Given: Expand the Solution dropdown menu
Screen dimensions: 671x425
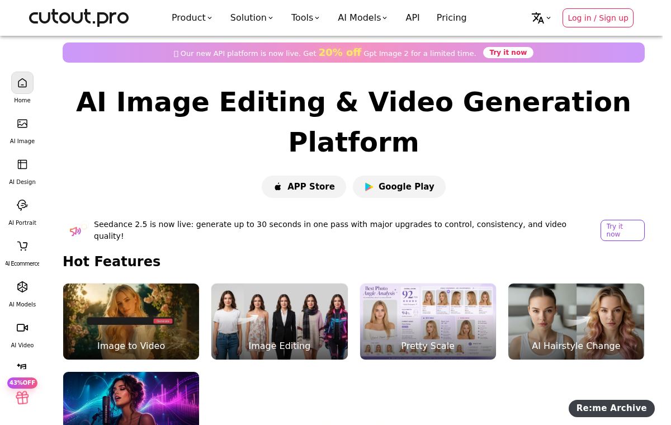Looking at the screenshot, I should [x=252, y=18].
